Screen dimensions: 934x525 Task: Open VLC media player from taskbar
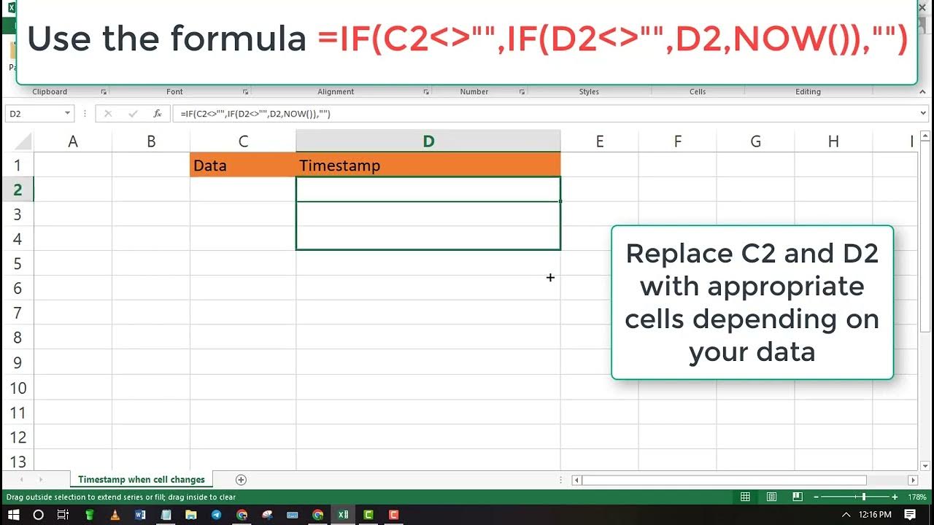115,515
